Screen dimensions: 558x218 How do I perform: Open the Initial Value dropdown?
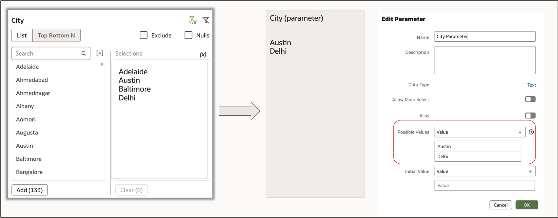pyautogui.click(x=485, y=171)
